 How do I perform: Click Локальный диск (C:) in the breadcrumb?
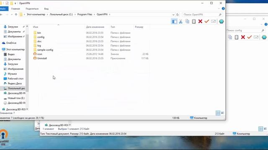62,15
